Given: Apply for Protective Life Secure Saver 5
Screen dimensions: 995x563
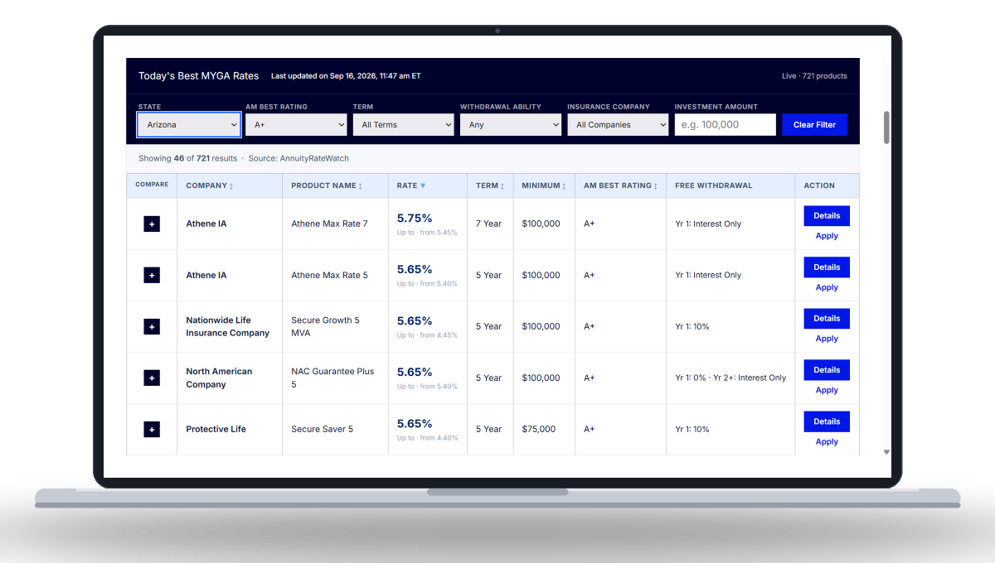Looking at the screenshot, I should coord(827,441).
